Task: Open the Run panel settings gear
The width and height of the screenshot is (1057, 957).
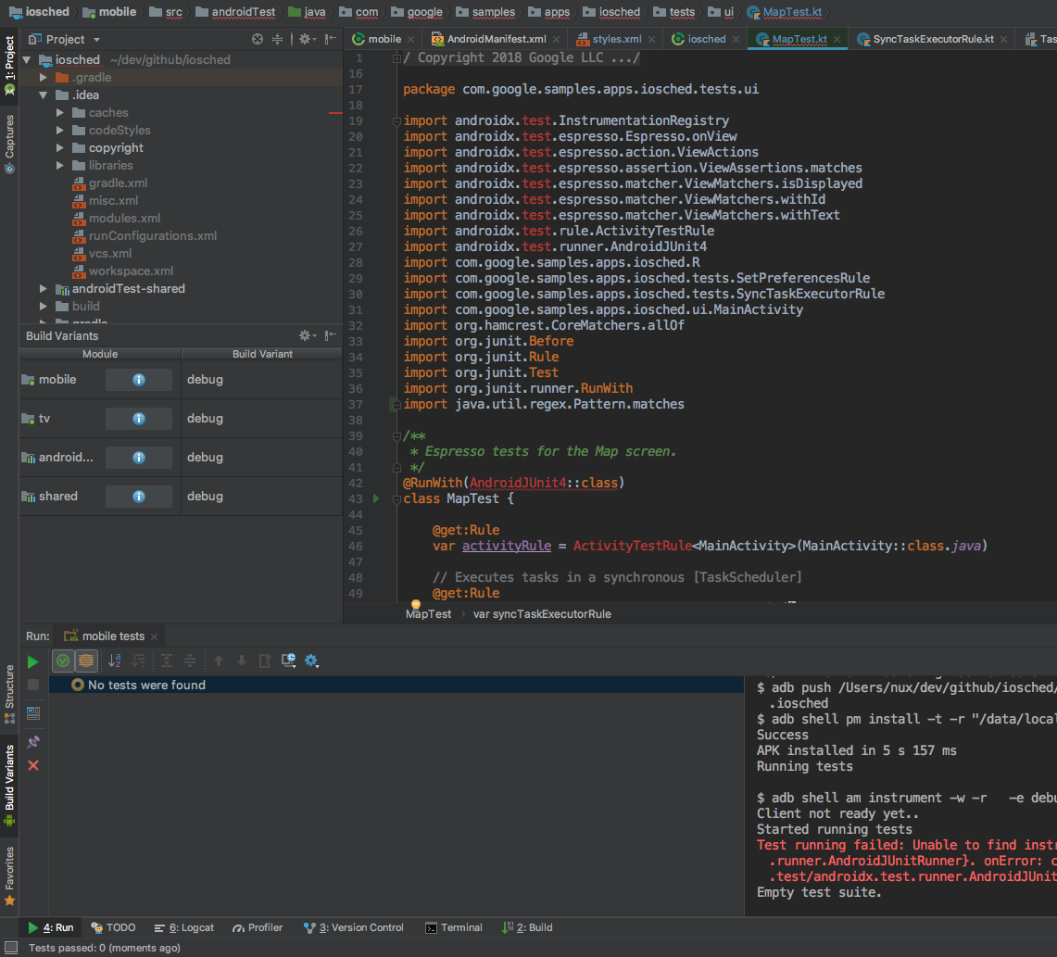Action: (312, 661)
